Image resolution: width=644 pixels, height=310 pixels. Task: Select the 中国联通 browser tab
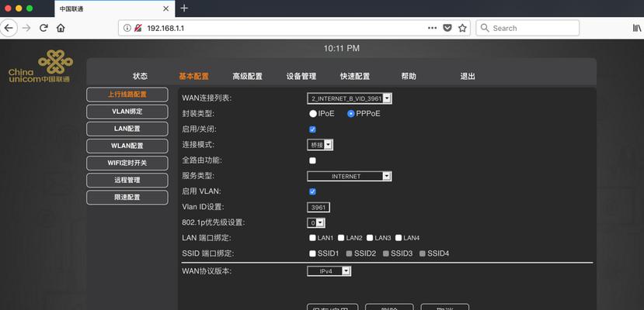(114, 9)
